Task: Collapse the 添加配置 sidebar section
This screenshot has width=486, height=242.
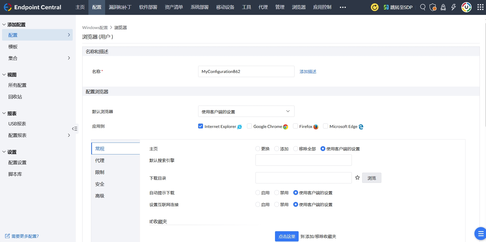Action: click(x=4, y=25)
